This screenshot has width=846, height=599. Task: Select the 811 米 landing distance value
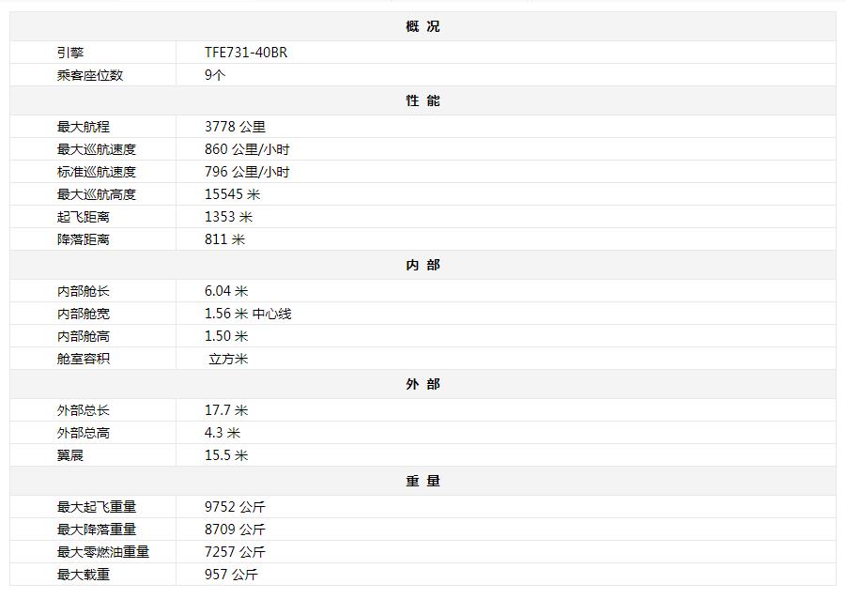224,239
